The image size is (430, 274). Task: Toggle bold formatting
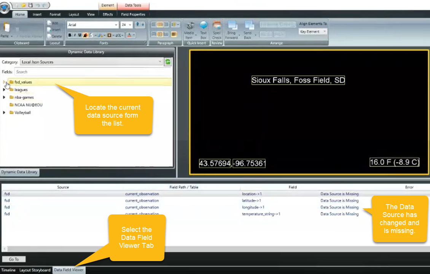[x=70, y=35]
